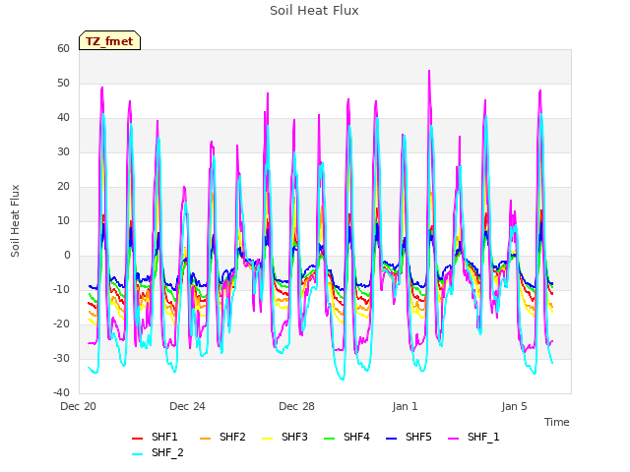Click the green SHF4 legend color marker
The image size is (630, 472).
click(330, 439)
